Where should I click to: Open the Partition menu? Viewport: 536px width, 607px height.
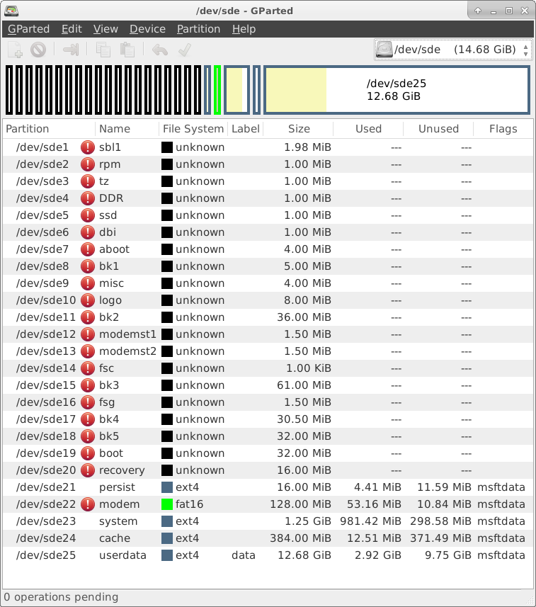click(198, 29)
